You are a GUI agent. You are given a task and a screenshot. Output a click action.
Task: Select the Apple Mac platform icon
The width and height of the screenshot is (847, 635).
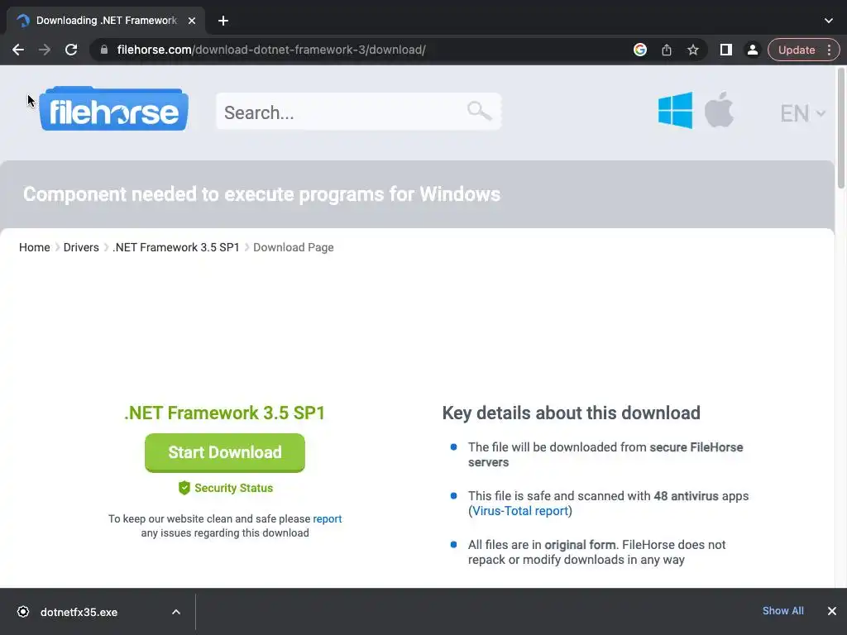pyautogui.click(x=719, y=110)
